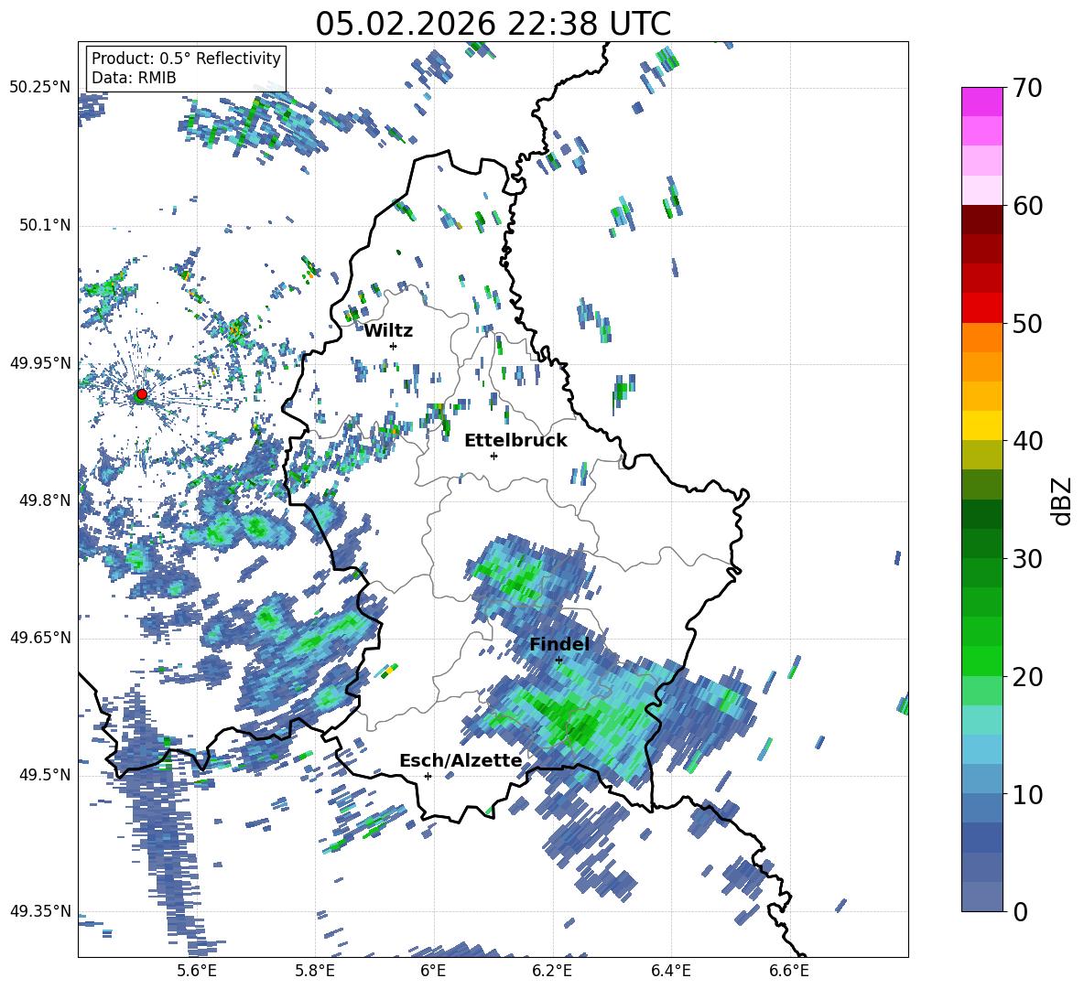Click the Ettelbruck city label
The height and width of the screenshot is (989, 1084).
pyautogui.click(x=515, y=441)
